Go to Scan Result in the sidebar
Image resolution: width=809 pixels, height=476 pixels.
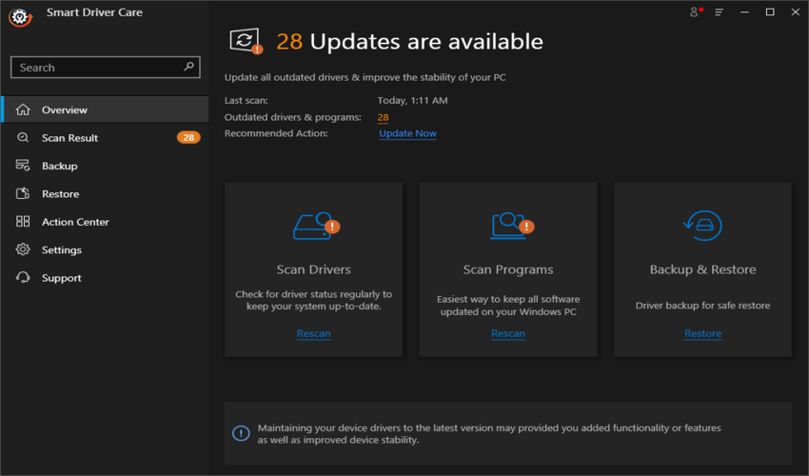click(106, 137)
